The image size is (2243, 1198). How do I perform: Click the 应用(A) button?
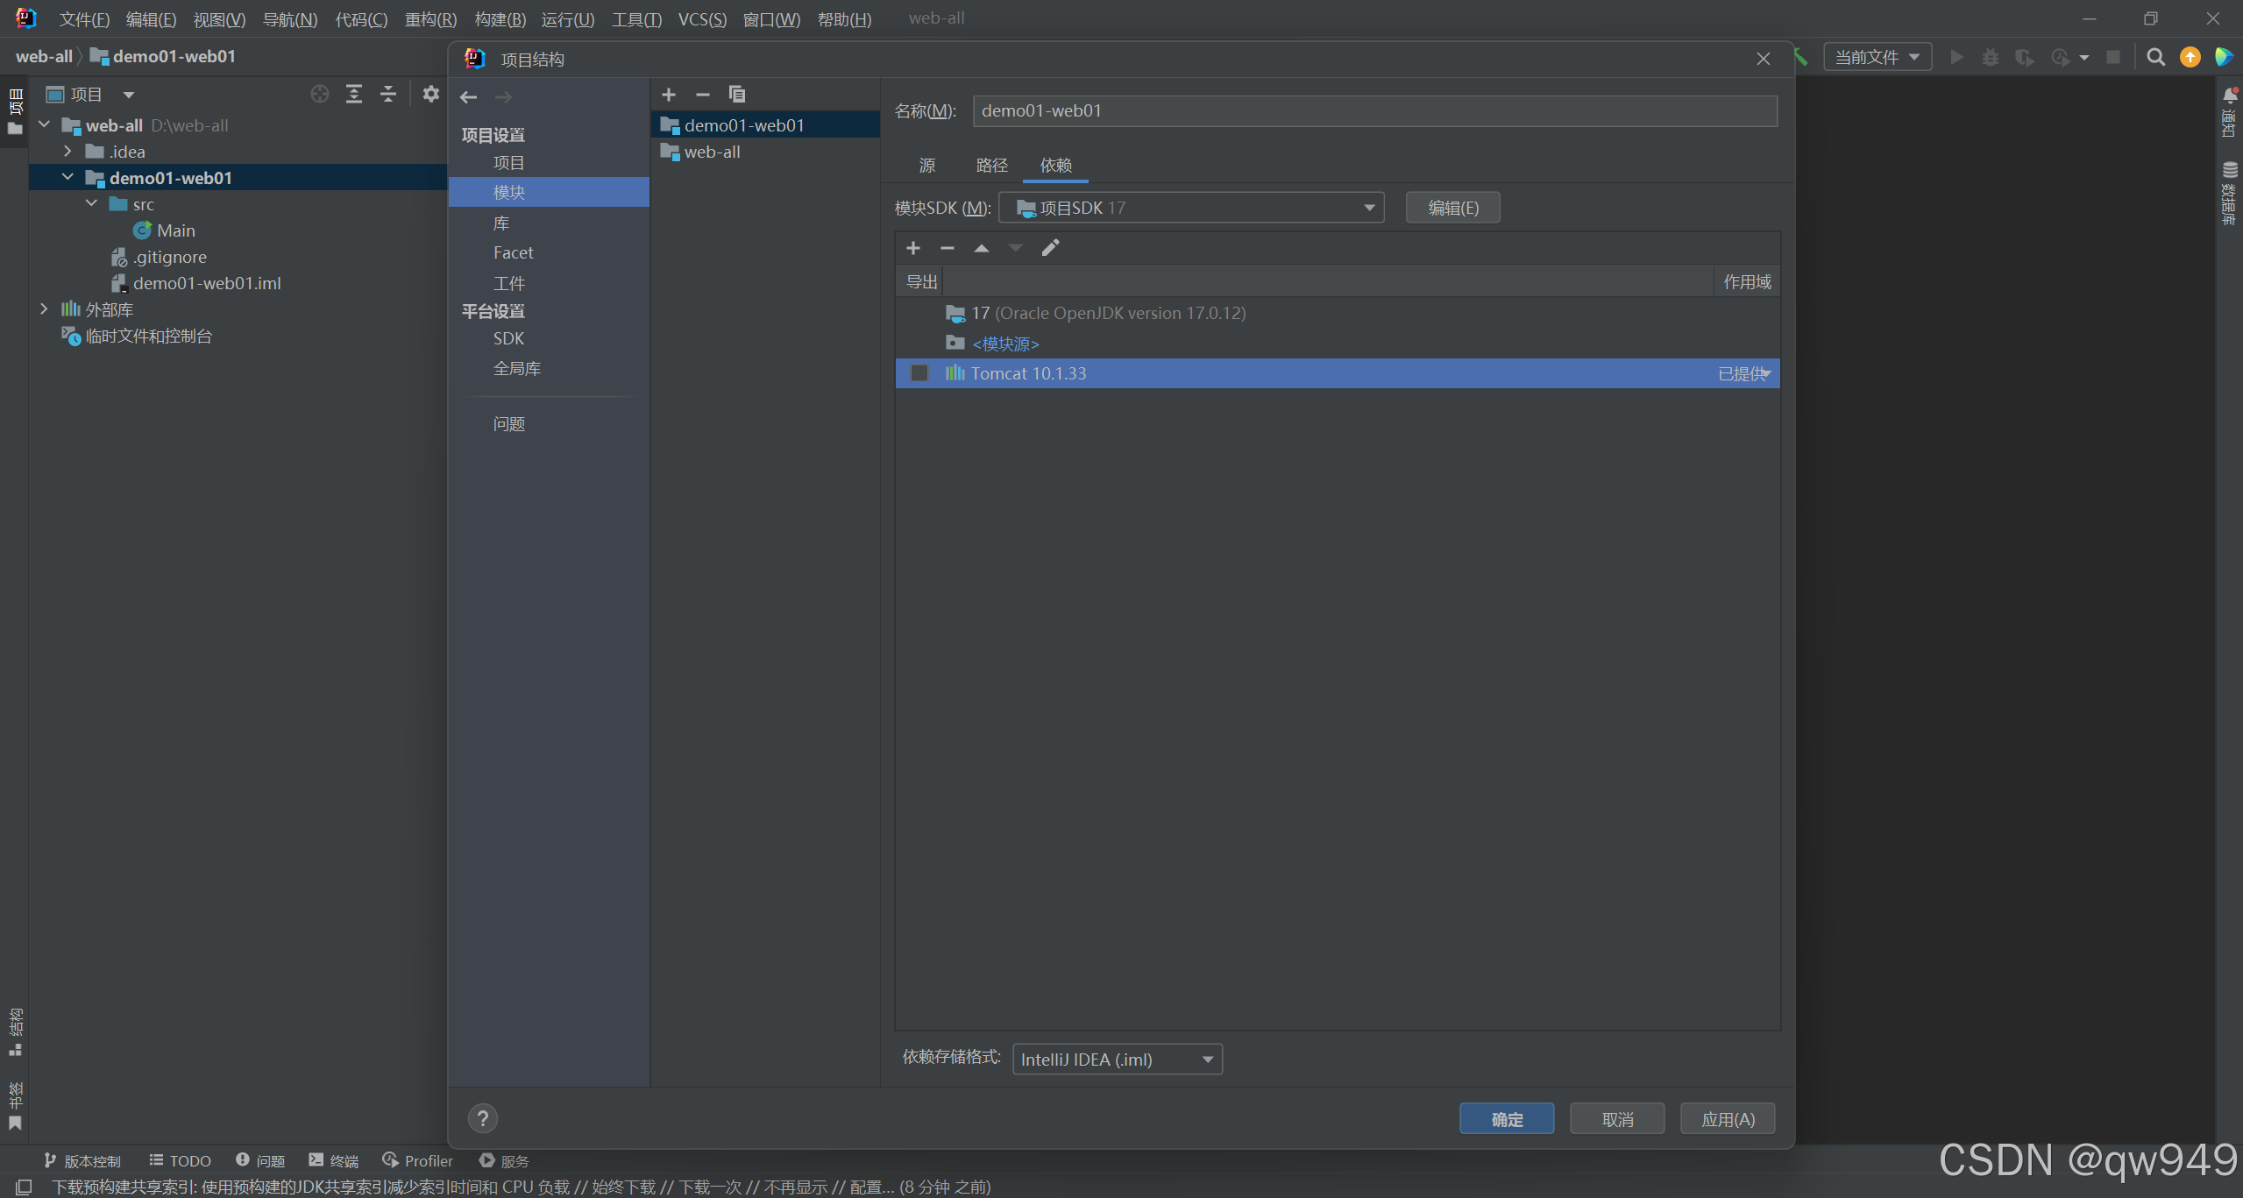(1727, 1119)
